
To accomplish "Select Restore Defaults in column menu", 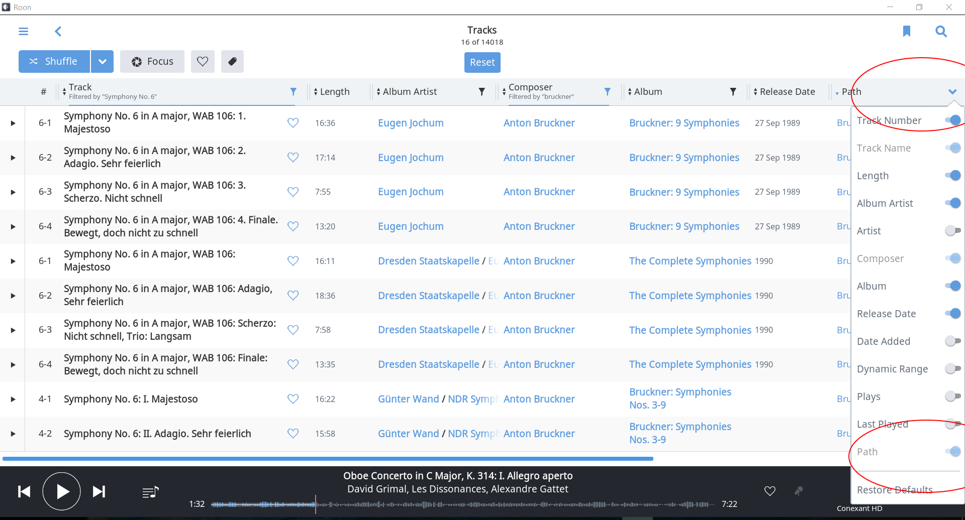I will (x=894, y=490).
